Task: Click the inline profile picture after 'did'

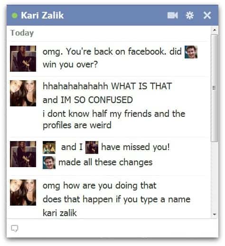Action: pyautogui.click(x=191, y=52)
